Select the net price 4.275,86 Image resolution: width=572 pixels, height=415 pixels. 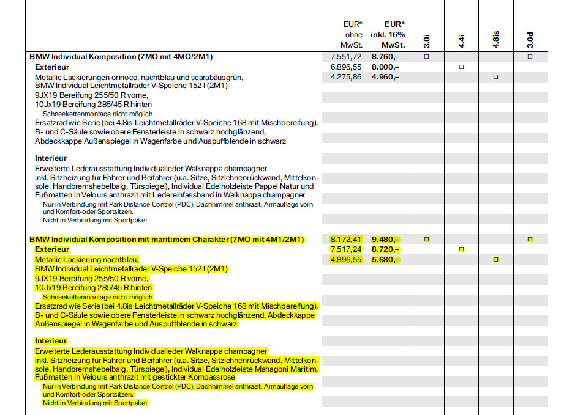(x=346, y=77)
